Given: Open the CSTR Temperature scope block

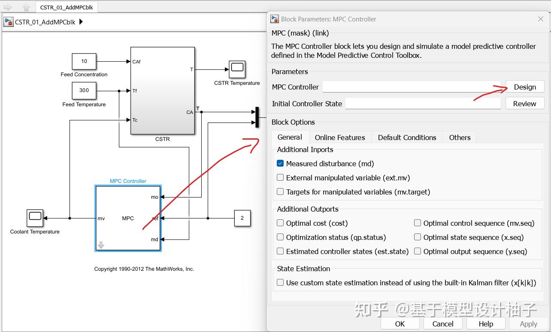Looking at the screenshot, I should coord(236,69).
